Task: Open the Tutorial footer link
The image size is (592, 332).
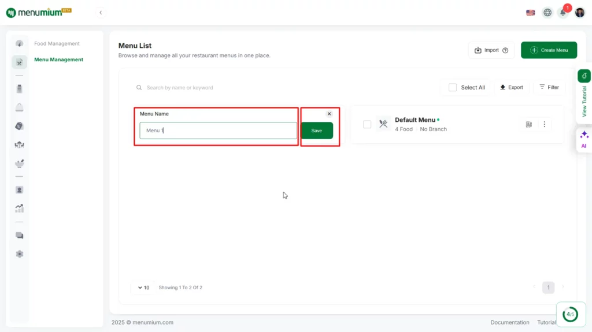Action: click(546, 322)
